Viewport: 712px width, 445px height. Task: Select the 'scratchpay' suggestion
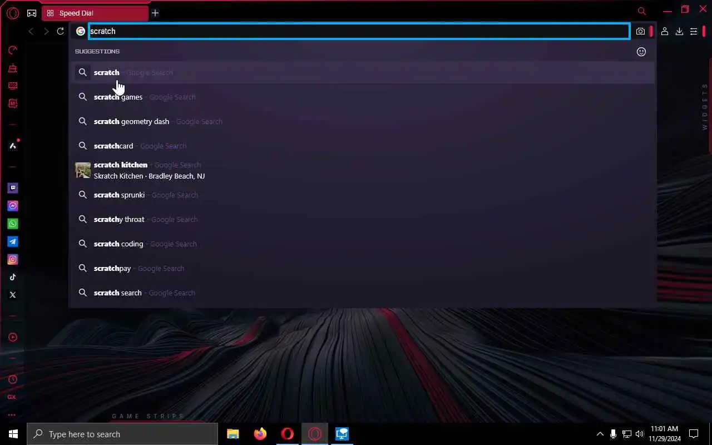pyautogui.click(x=363, y=268)
